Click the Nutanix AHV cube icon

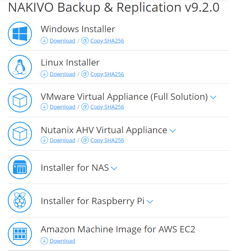pos(20,134)
